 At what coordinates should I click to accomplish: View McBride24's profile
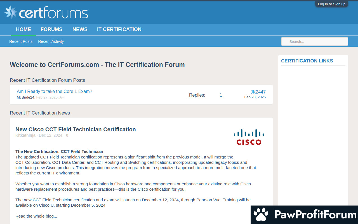click(25, 97)
